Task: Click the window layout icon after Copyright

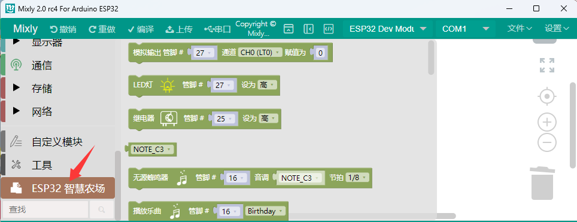Action: pos(288,29)
